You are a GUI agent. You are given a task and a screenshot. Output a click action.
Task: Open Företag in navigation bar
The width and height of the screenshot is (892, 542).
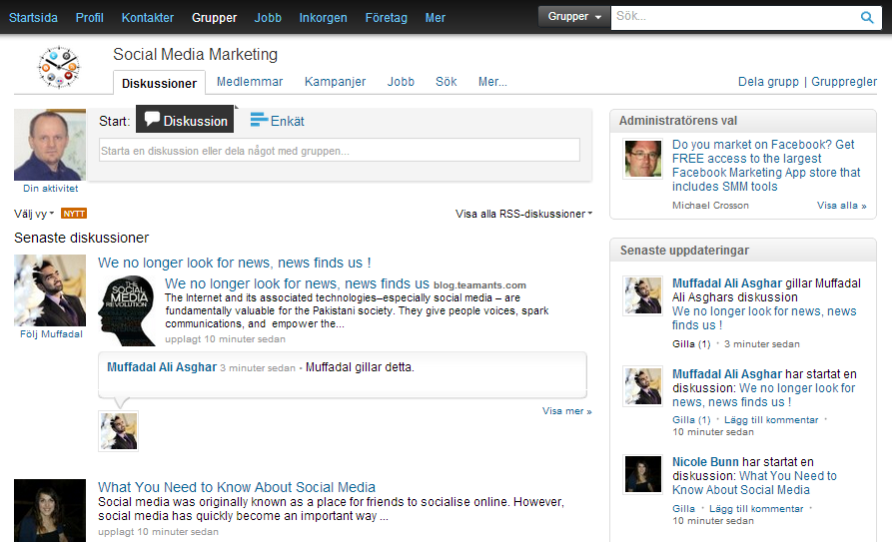click(387, 18)
